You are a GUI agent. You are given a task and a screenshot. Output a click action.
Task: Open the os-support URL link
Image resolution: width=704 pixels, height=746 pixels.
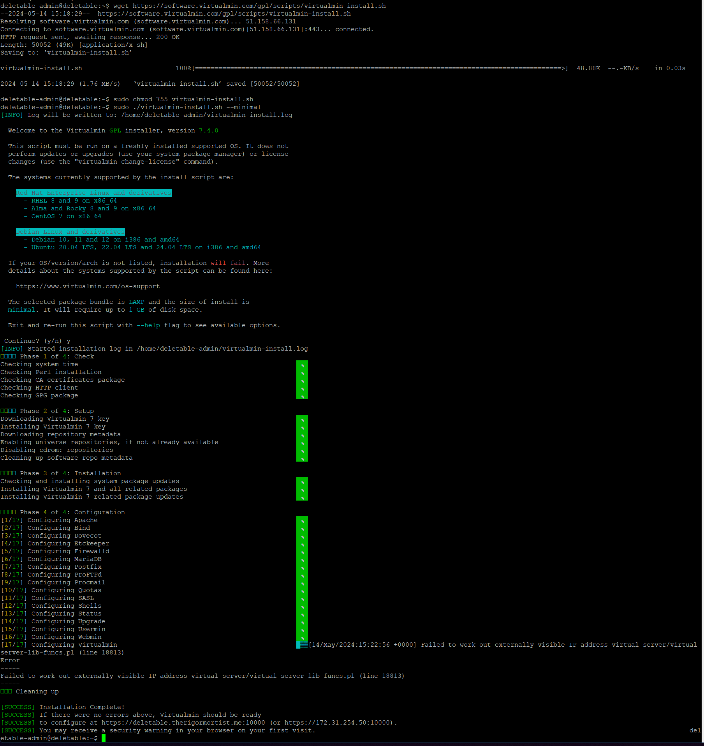[x=88, y=286]
